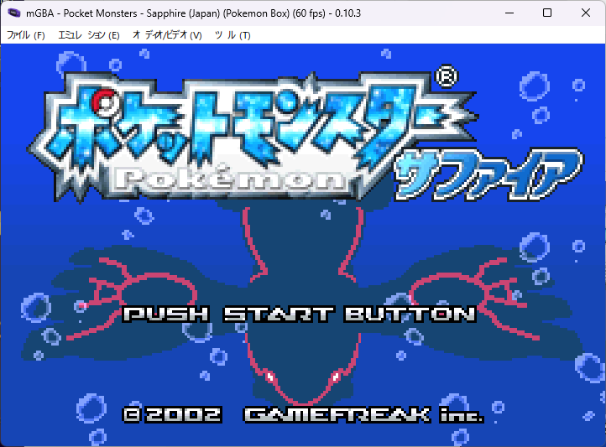Click the mGBA app icon in title bar
The image size is (606, 447).
point(14,13)
